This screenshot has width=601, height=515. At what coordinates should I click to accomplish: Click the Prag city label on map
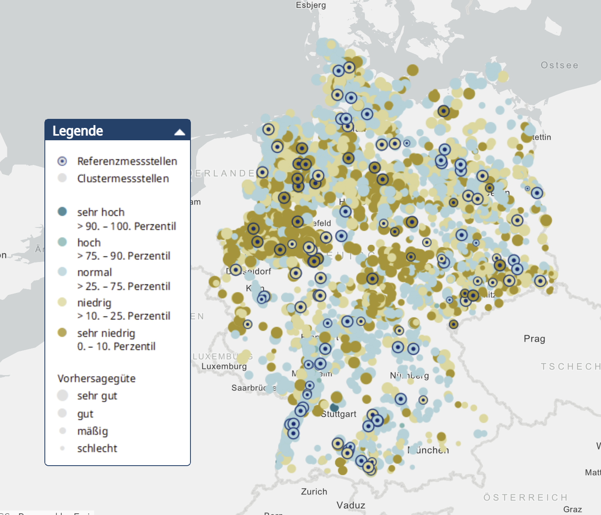534,339
